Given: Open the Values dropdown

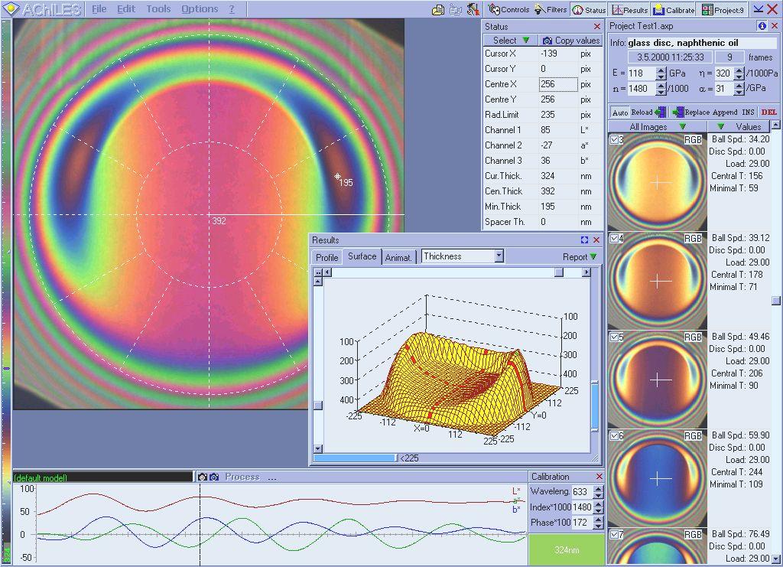Looking at the screenshot, I should coord(740,127).
